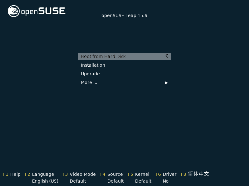
Task: Open the F6 Driver option
Action: [166, 174]
